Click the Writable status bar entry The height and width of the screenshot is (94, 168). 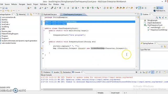coord(100,93)
